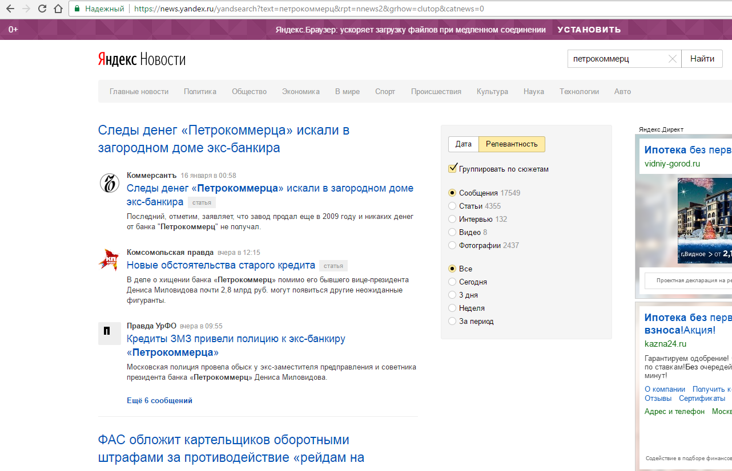Clear the search field with X icon

coord(672,59)
